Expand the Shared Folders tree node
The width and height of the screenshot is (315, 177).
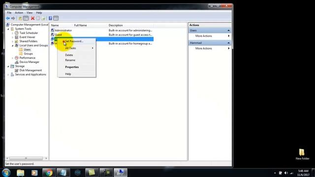coord(12,41)
